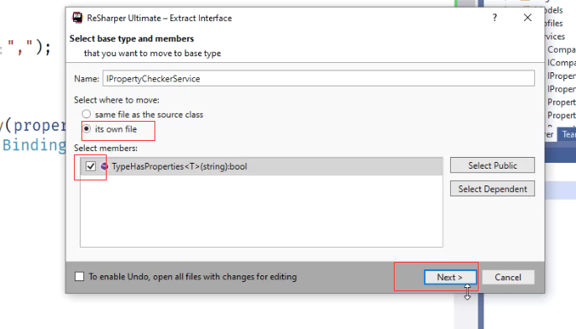Open the Profiles folder in solution tree
The width and height of the screenshot is (576, 329).
pyautogui.click(x=553, y=23)
